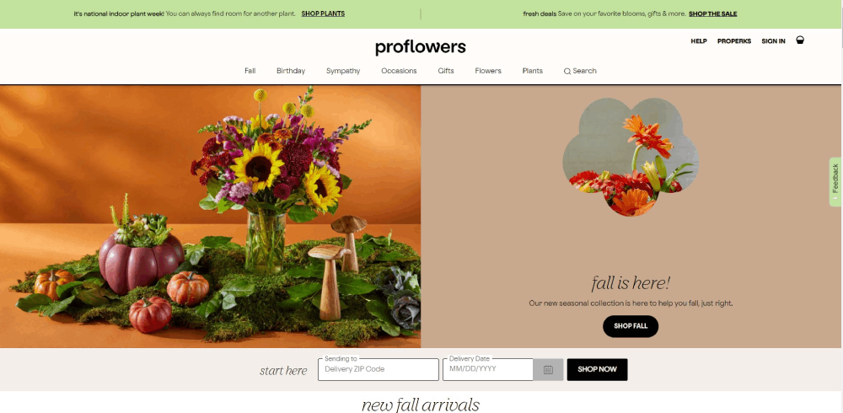The width and height of the screenshot is (843, 413).
Task: Click the HELP link
Action: 699,40
